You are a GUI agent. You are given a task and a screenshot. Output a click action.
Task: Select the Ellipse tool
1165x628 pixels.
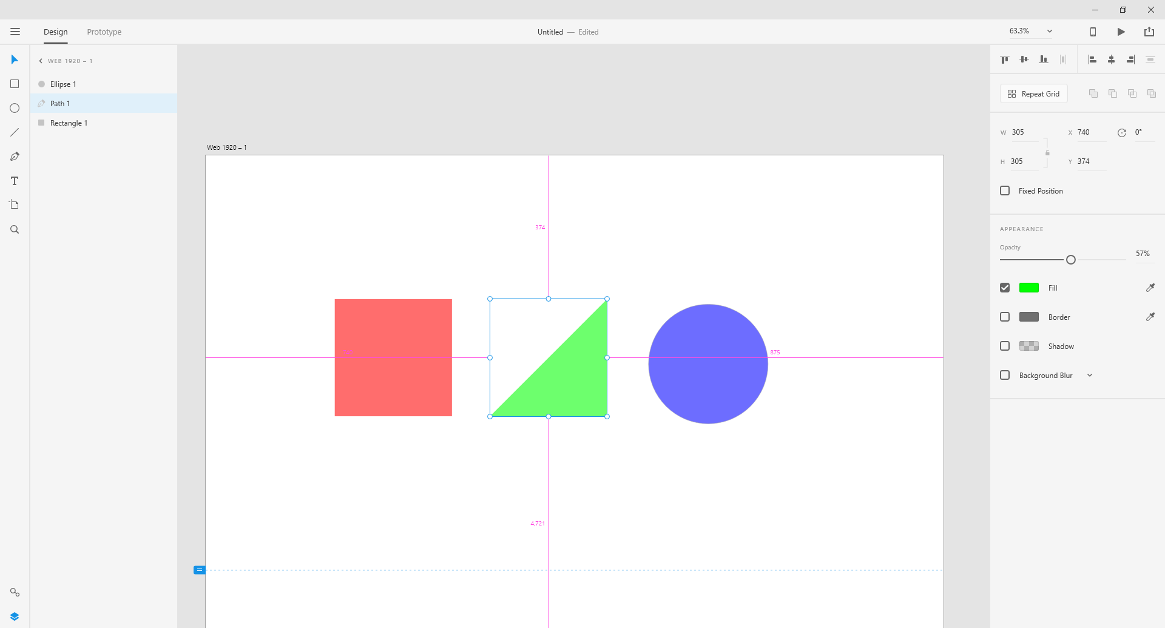(x=14, y=107)
